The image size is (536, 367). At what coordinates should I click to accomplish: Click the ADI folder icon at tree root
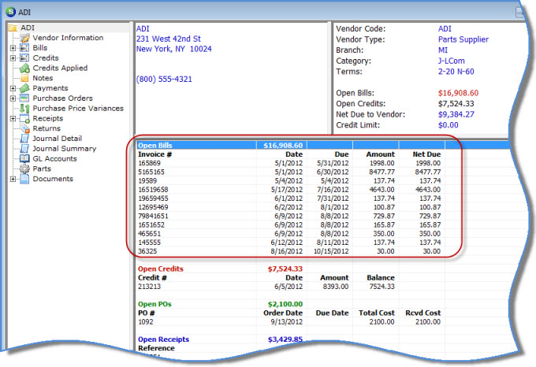tap(13, 28)
